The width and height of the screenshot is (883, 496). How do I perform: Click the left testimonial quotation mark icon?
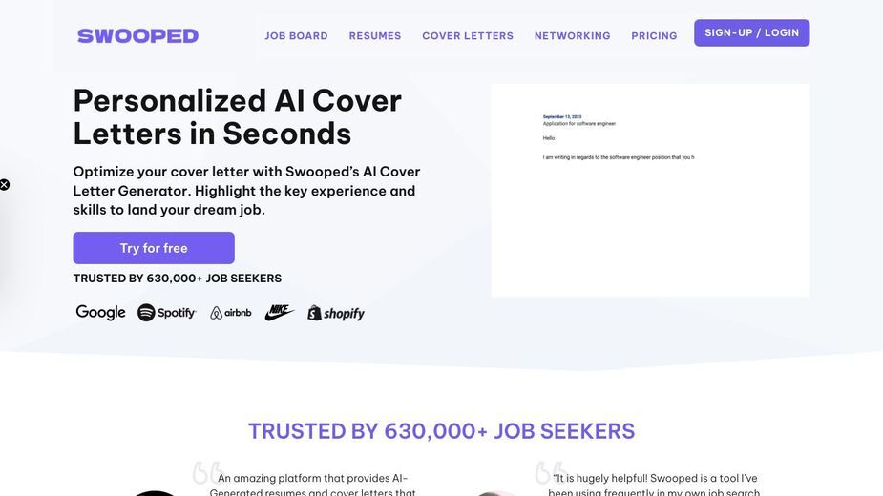pos(208,472)
